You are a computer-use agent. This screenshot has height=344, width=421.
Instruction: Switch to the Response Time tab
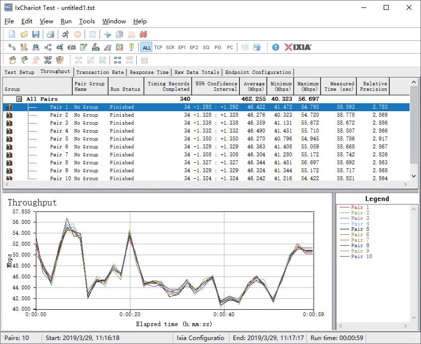point(149,72)
